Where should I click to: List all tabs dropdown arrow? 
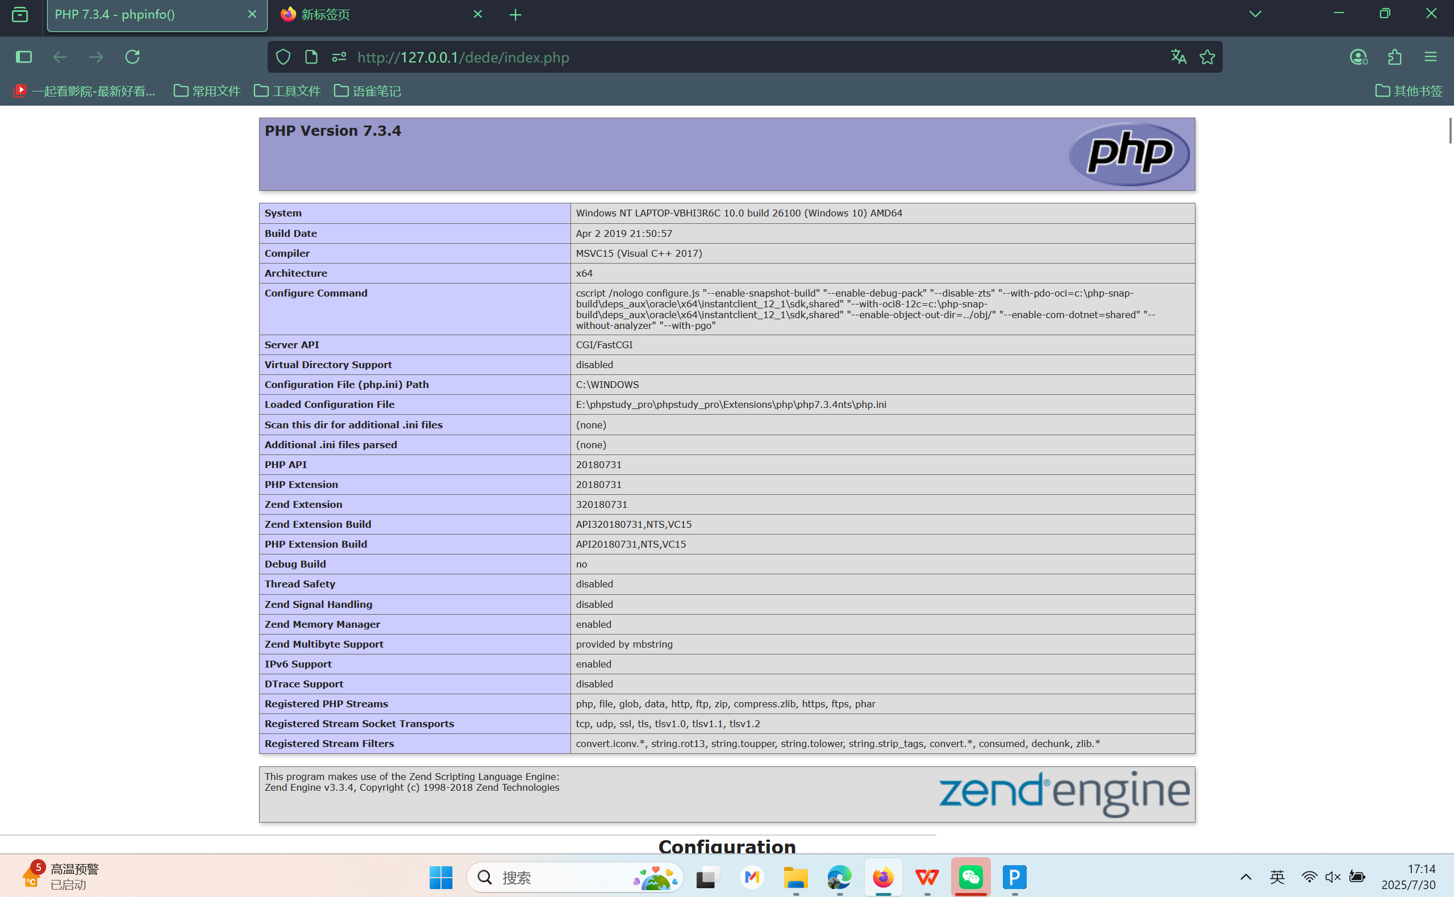1255,14
